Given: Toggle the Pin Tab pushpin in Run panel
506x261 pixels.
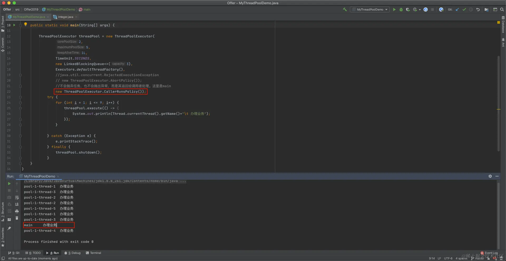Looking at the screenshot, I should coord(9,228).
